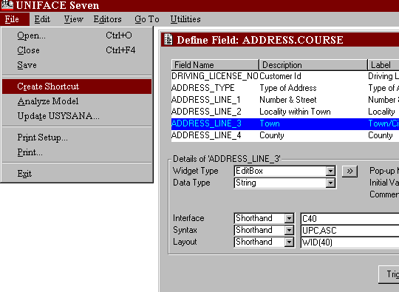This screenshot has width=399, height=292.
Task: Click the Define Field window document icon
Action: (x=168, y=40)
